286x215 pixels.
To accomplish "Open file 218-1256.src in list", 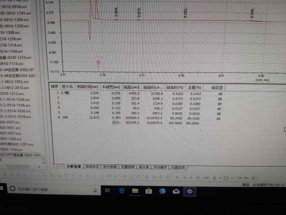I will tap(11, 39).
